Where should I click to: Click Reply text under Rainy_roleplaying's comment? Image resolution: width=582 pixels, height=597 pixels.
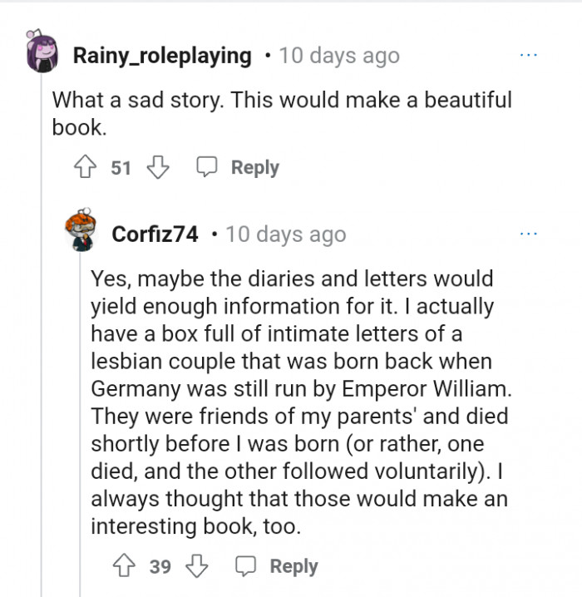coord(254,168)
